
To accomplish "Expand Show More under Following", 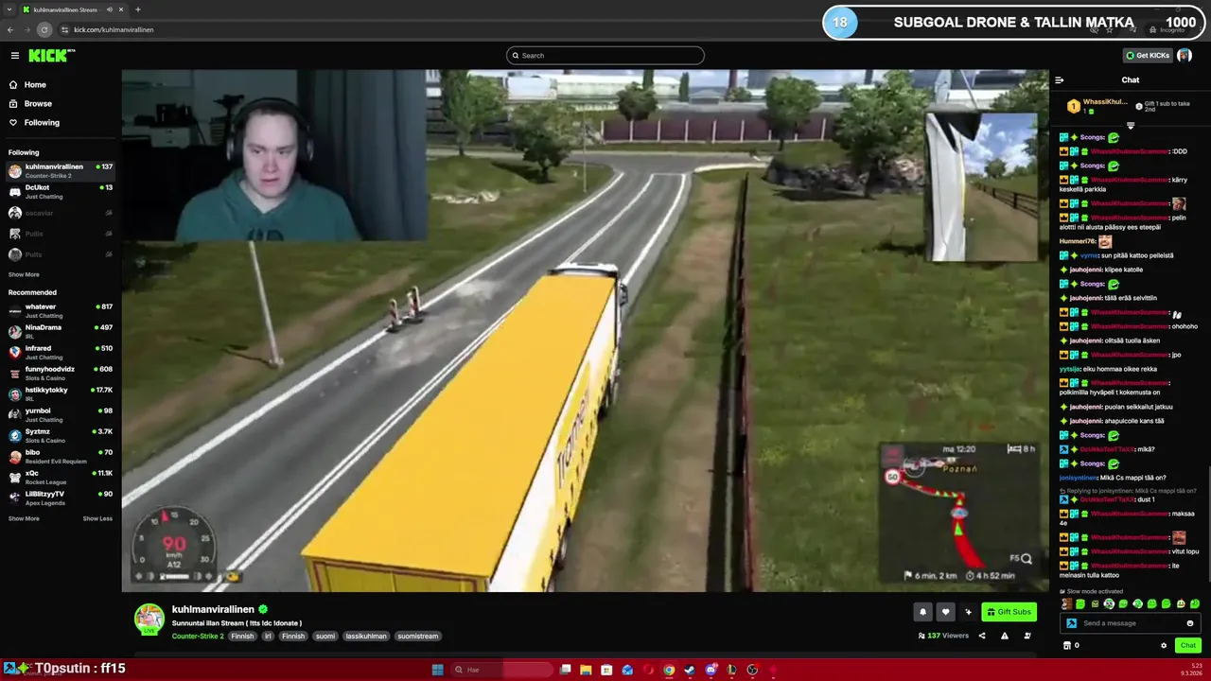I will tap(24, 274).
